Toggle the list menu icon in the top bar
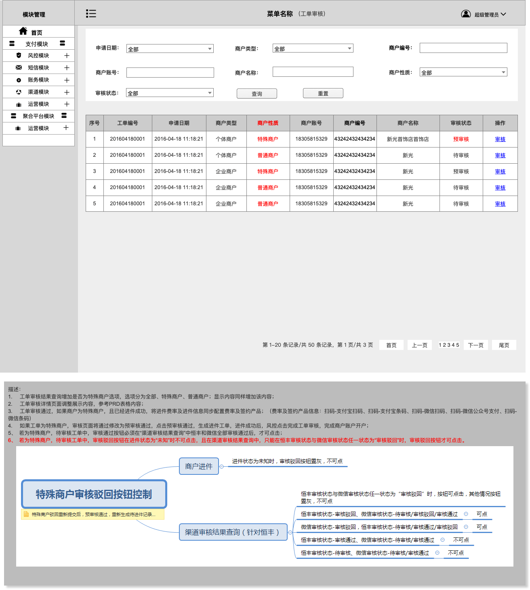The image size is (530, 590). pos(91,14)
